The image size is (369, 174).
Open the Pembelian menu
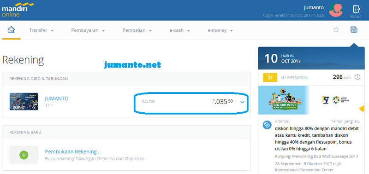(137, 30)
